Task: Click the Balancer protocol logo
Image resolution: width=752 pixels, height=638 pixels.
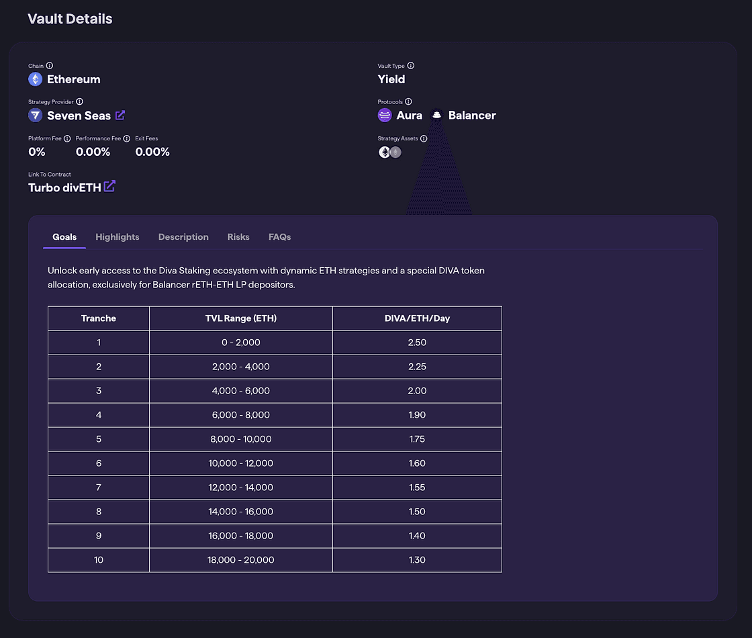Action: pyautogui.click(x=436, y=115)
